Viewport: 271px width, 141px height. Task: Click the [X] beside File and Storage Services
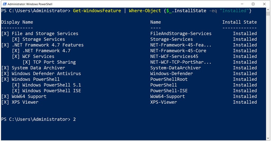[5, 34]
